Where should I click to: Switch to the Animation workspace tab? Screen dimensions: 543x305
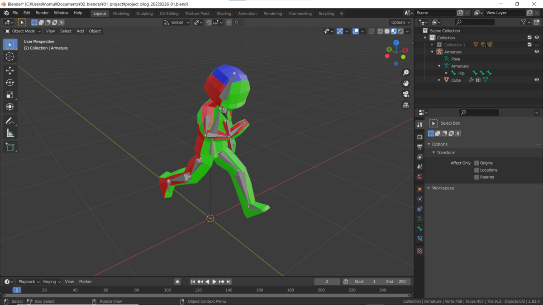pyautogui.click(x=247, y=14)
